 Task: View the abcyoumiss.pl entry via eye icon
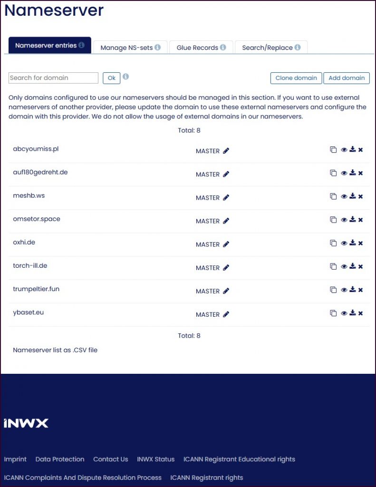(344, 150)
